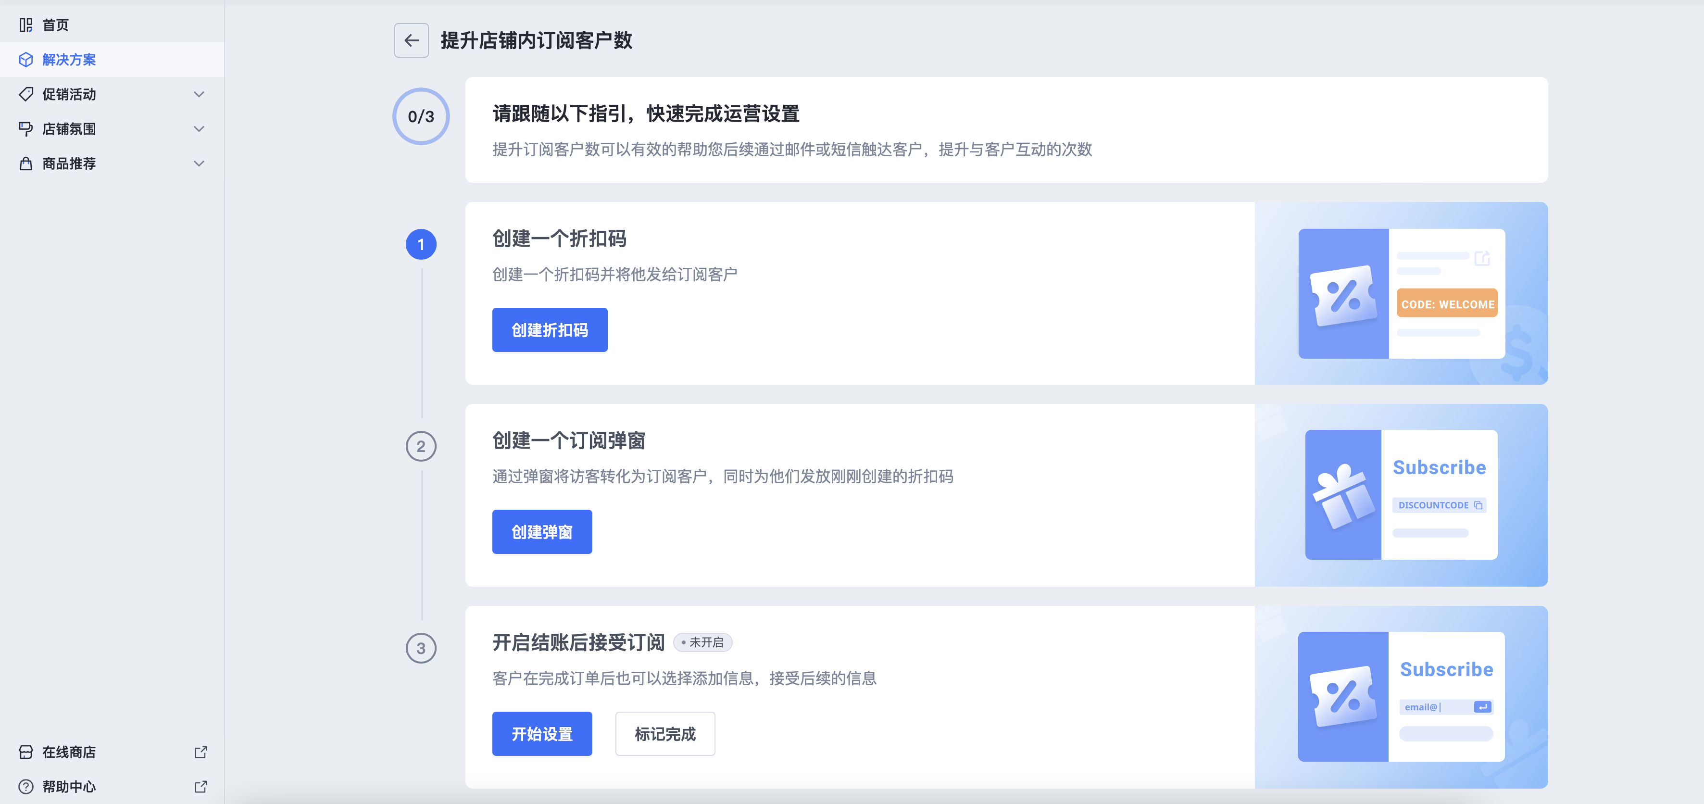Click the 首页 home icon
This screenshot has height=804, width=1704.
coord(26,25)
